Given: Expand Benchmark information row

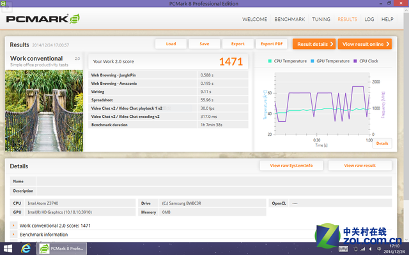Looking at the screenshot, I should [13, 235].
